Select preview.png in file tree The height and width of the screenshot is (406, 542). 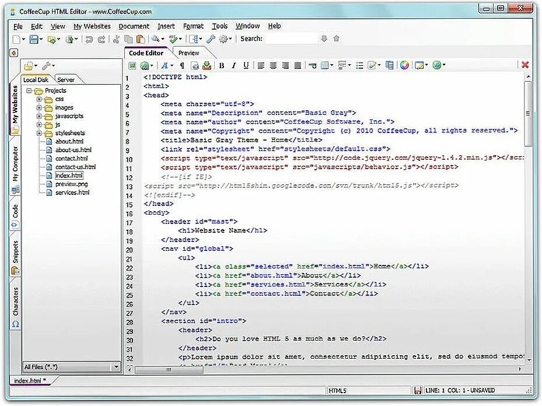(72, 184)
